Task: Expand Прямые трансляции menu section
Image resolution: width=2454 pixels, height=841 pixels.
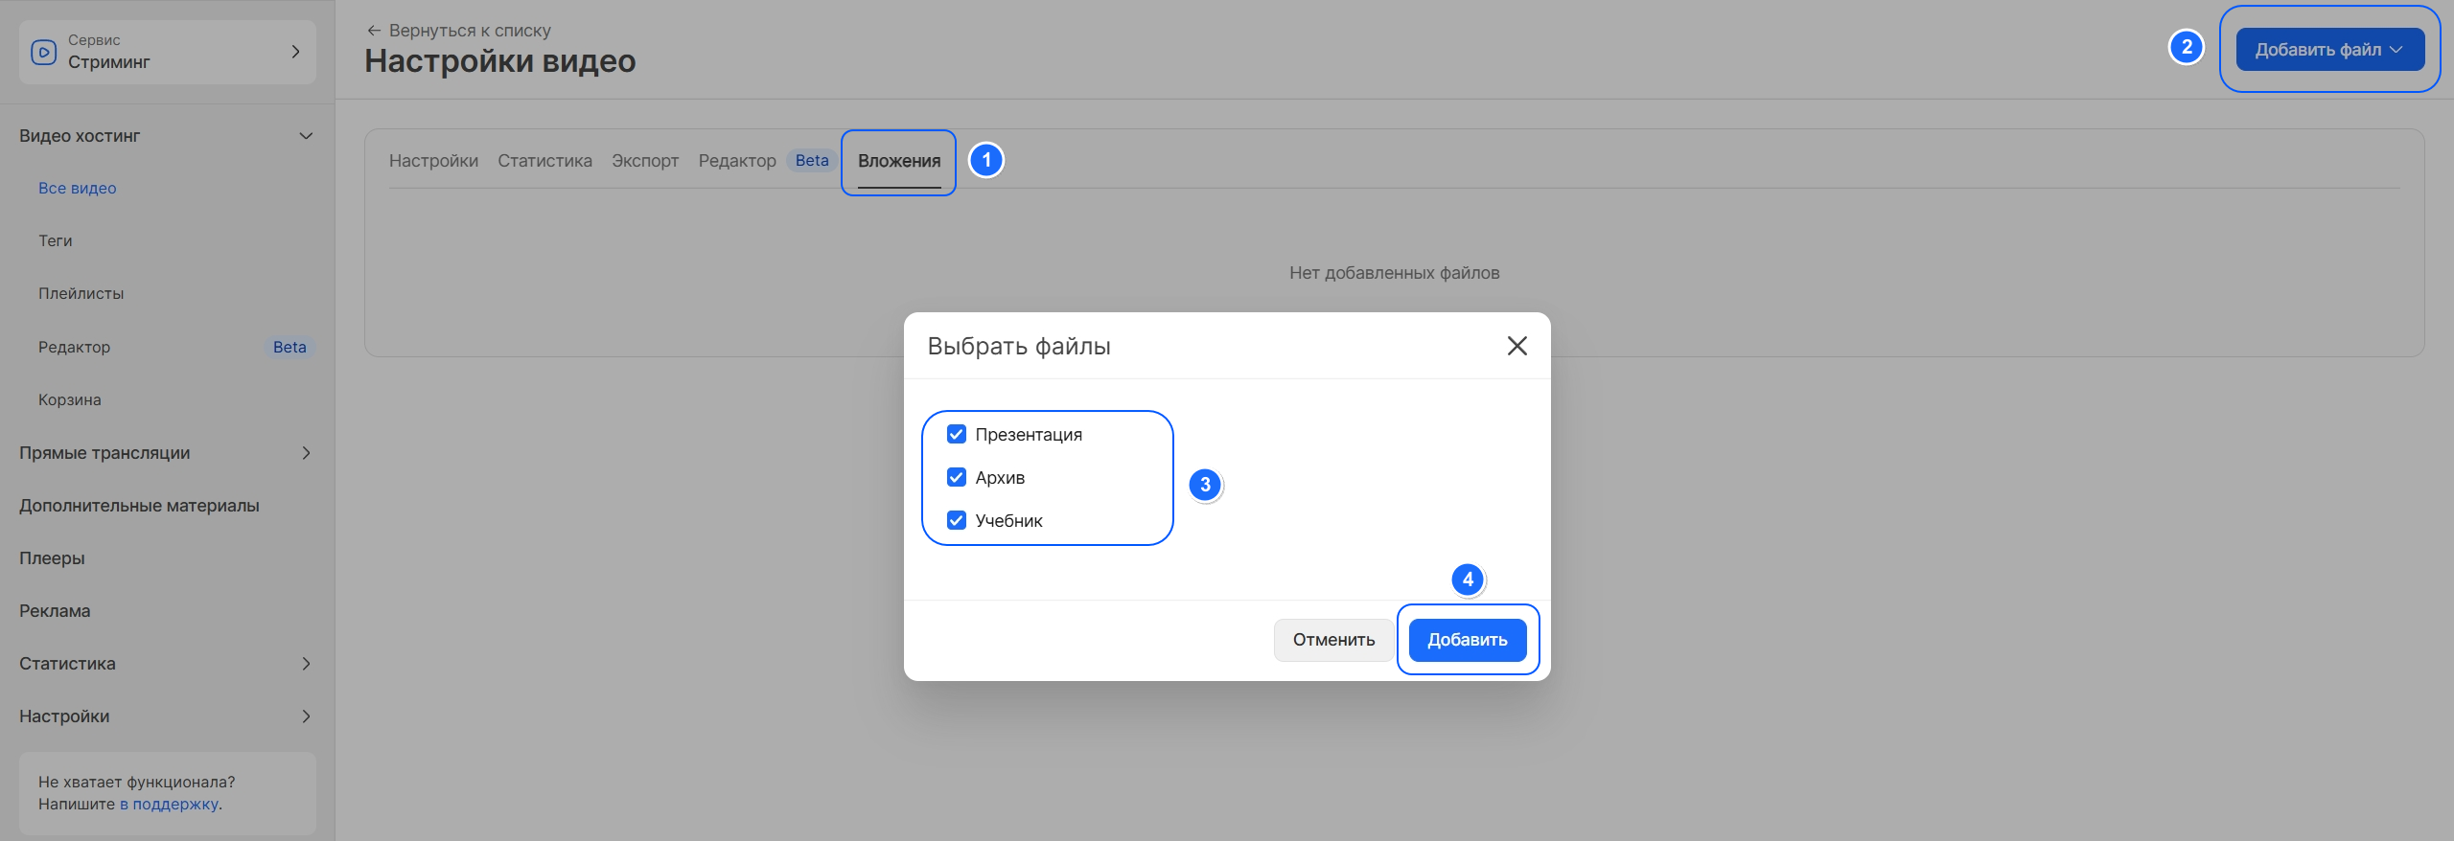Action: pyautogui.click(x=306, y=453)
